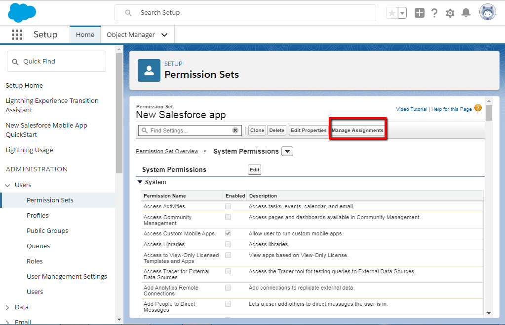Select Profiles in the sidebar
Screen dimensions: 505x325
coord(38,216)
